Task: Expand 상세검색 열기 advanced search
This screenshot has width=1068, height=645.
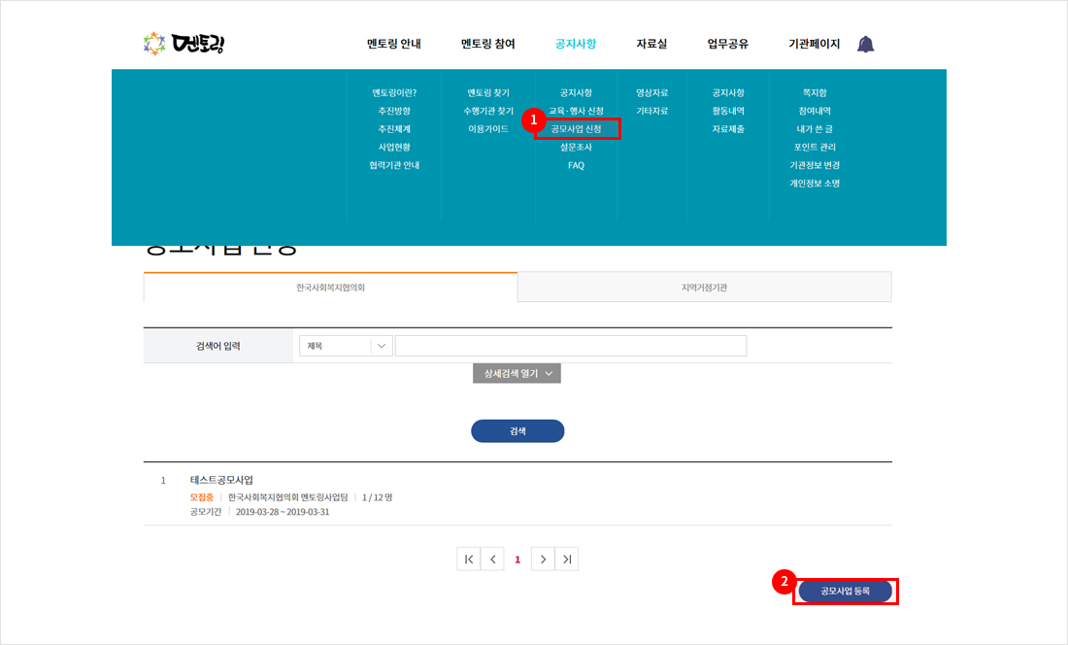Action: (517, 373)
